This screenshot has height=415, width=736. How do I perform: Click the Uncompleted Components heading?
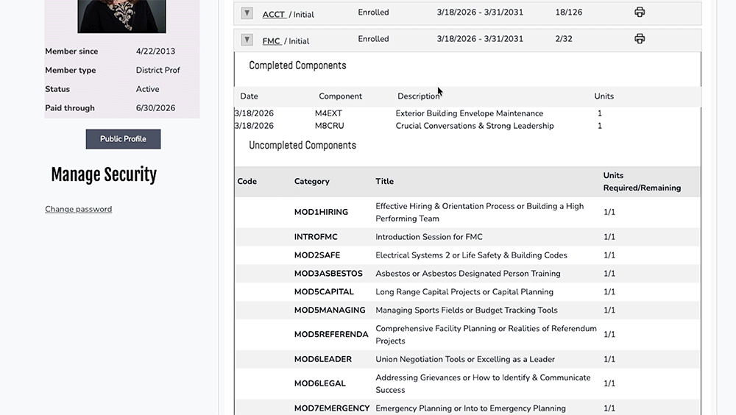click(302, 146)
